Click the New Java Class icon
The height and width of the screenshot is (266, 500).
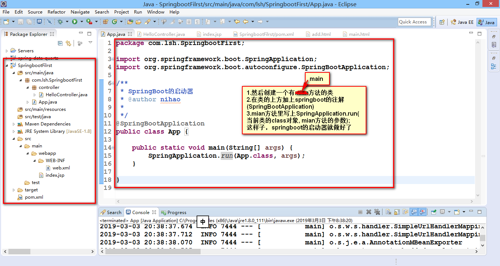(x=115, y=22)
